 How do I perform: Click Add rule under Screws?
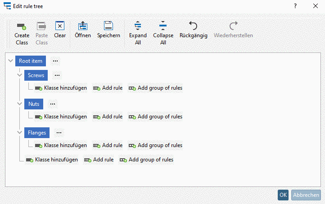tap(108, 88)
